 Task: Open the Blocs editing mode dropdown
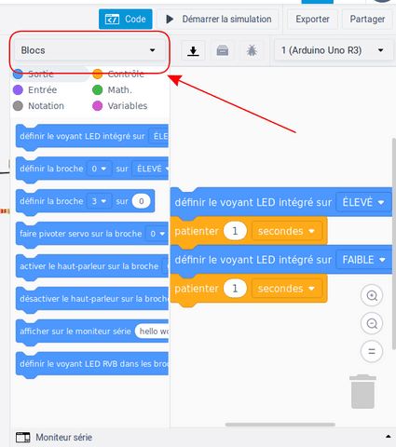pos(89,50)
